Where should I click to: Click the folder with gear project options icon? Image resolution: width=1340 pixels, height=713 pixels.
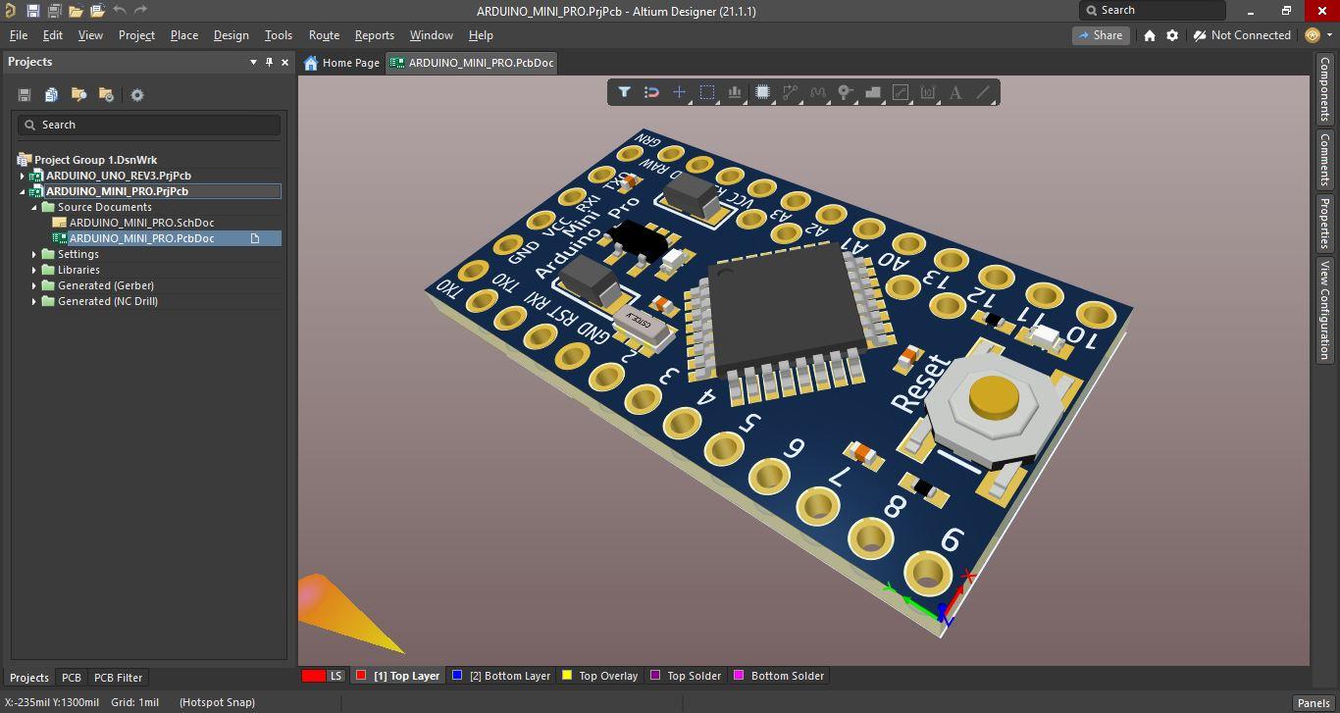point(106,95)
